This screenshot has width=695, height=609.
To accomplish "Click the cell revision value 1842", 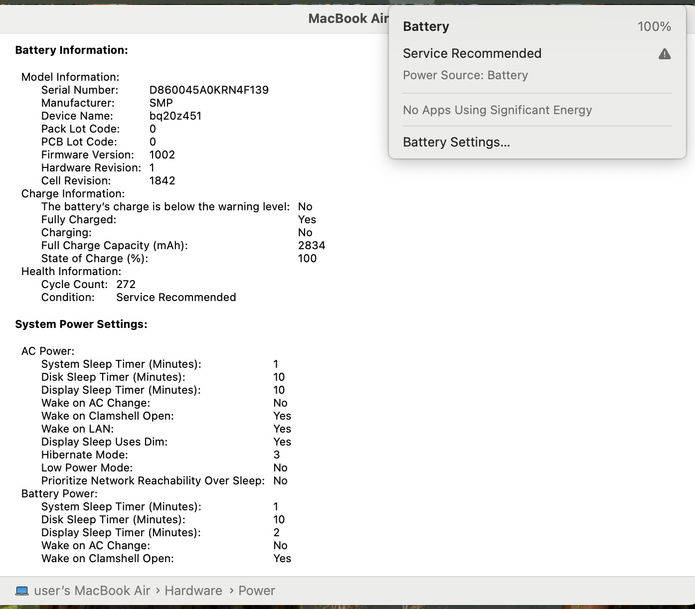I will tap(162, 181).
